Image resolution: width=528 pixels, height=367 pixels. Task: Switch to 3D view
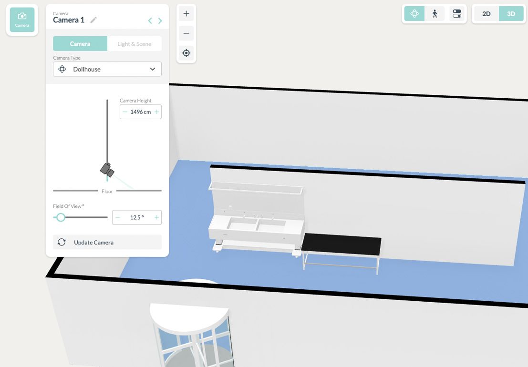(511, 14)
